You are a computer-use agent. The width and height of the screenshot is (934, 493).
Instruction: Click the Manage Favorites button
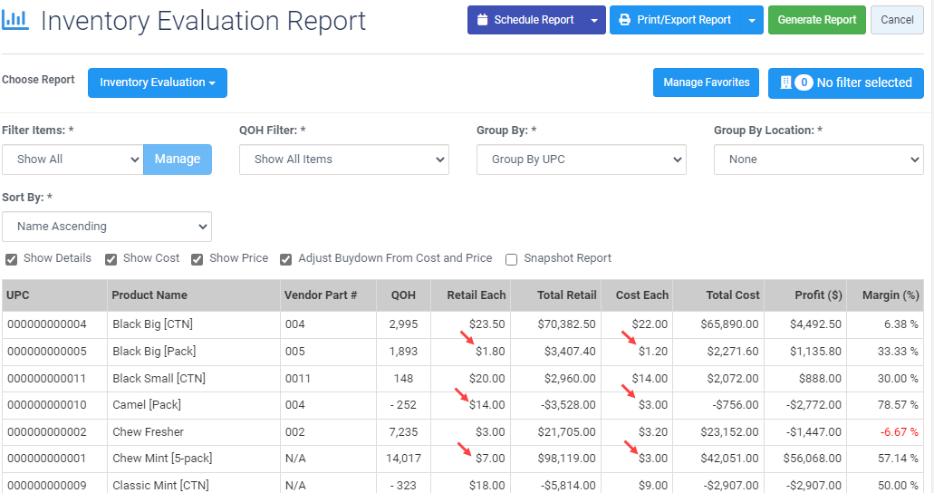tap(706, 82)
